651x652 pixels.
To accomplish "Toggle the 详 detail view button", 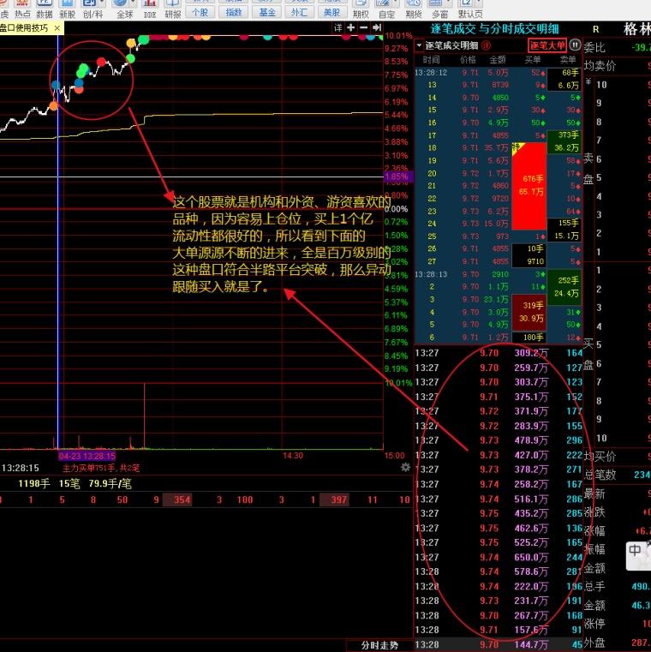I will tap(338, 28).
